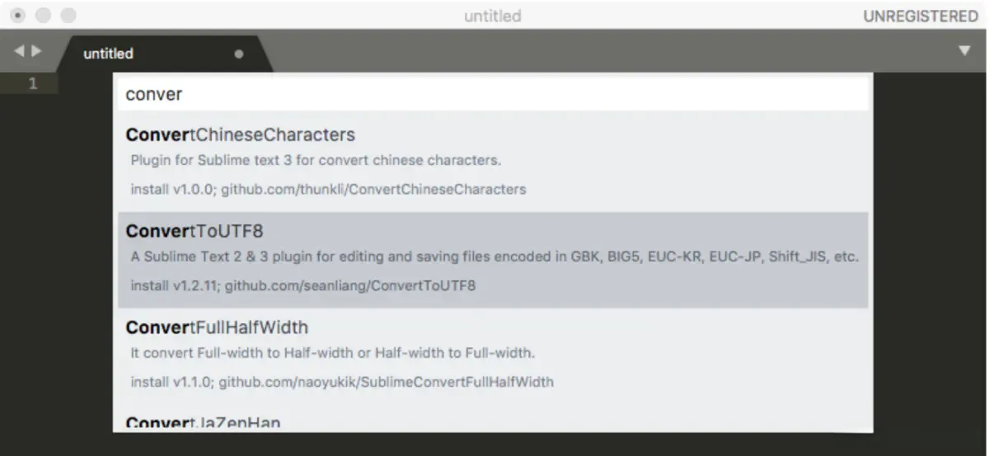The height and width of the screenshot is (456, 989).
Task: Close the Sublime Text window
Action: coord(18,16)
